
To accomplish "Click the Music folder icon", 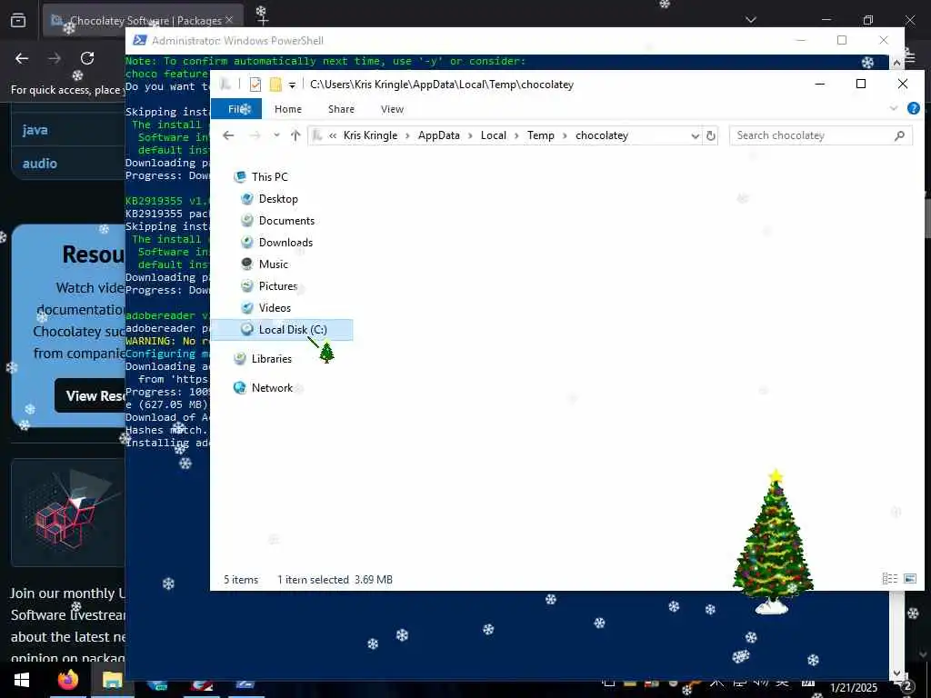I will 247,264.
